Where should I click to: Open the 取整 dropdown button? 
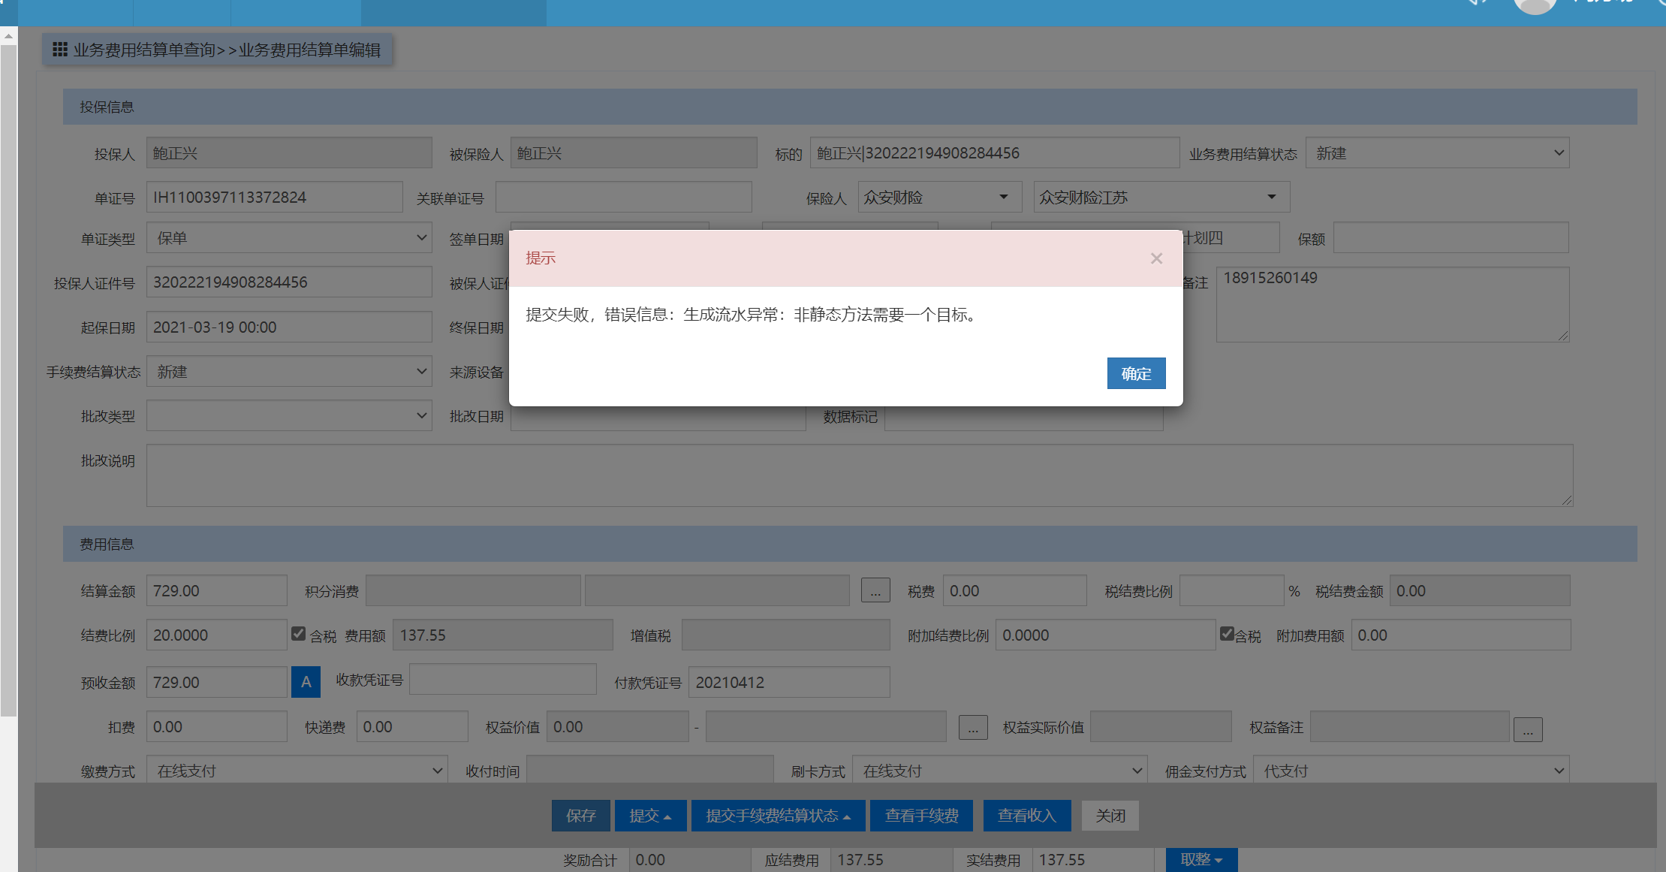tap(1201, 859)
